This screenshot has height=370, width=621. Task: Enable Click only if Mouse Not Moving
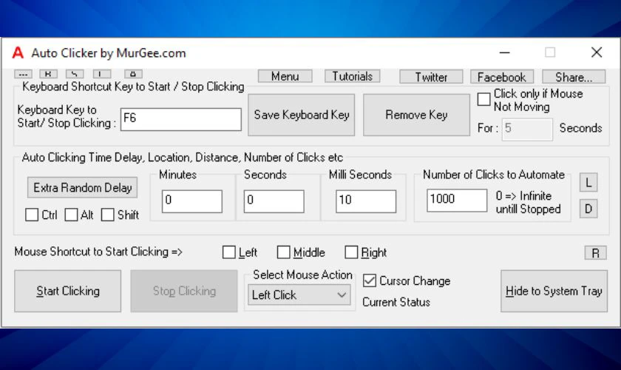click(483, 99)
